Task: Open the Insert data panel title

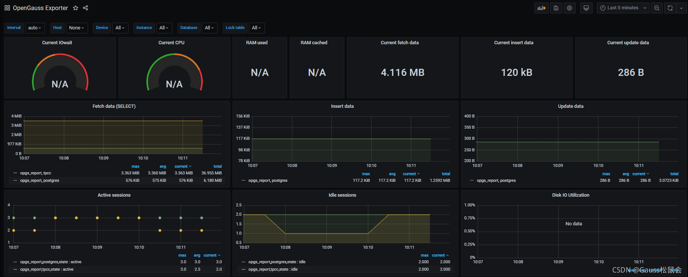Action: tap(343, 106)
